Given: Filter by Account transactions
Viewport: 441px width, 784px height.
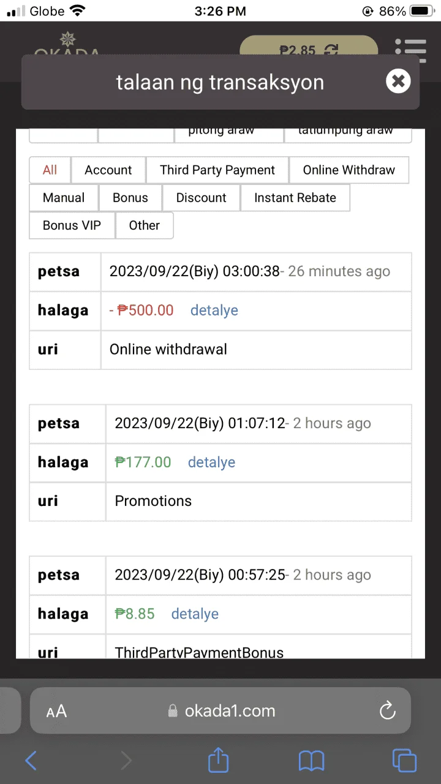Looking at the screenshot, I should click(x=108, y=170).
